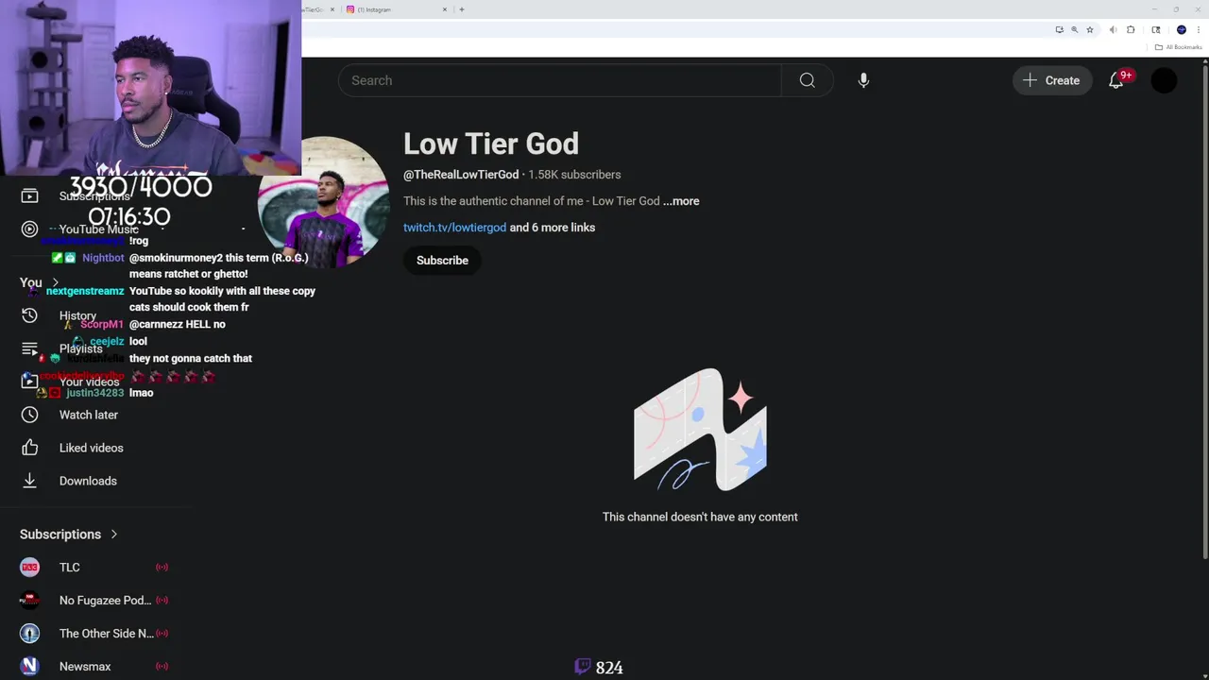Open the account avatar menu in YouTube
1209x680 pixels.
pos(1164,80)
